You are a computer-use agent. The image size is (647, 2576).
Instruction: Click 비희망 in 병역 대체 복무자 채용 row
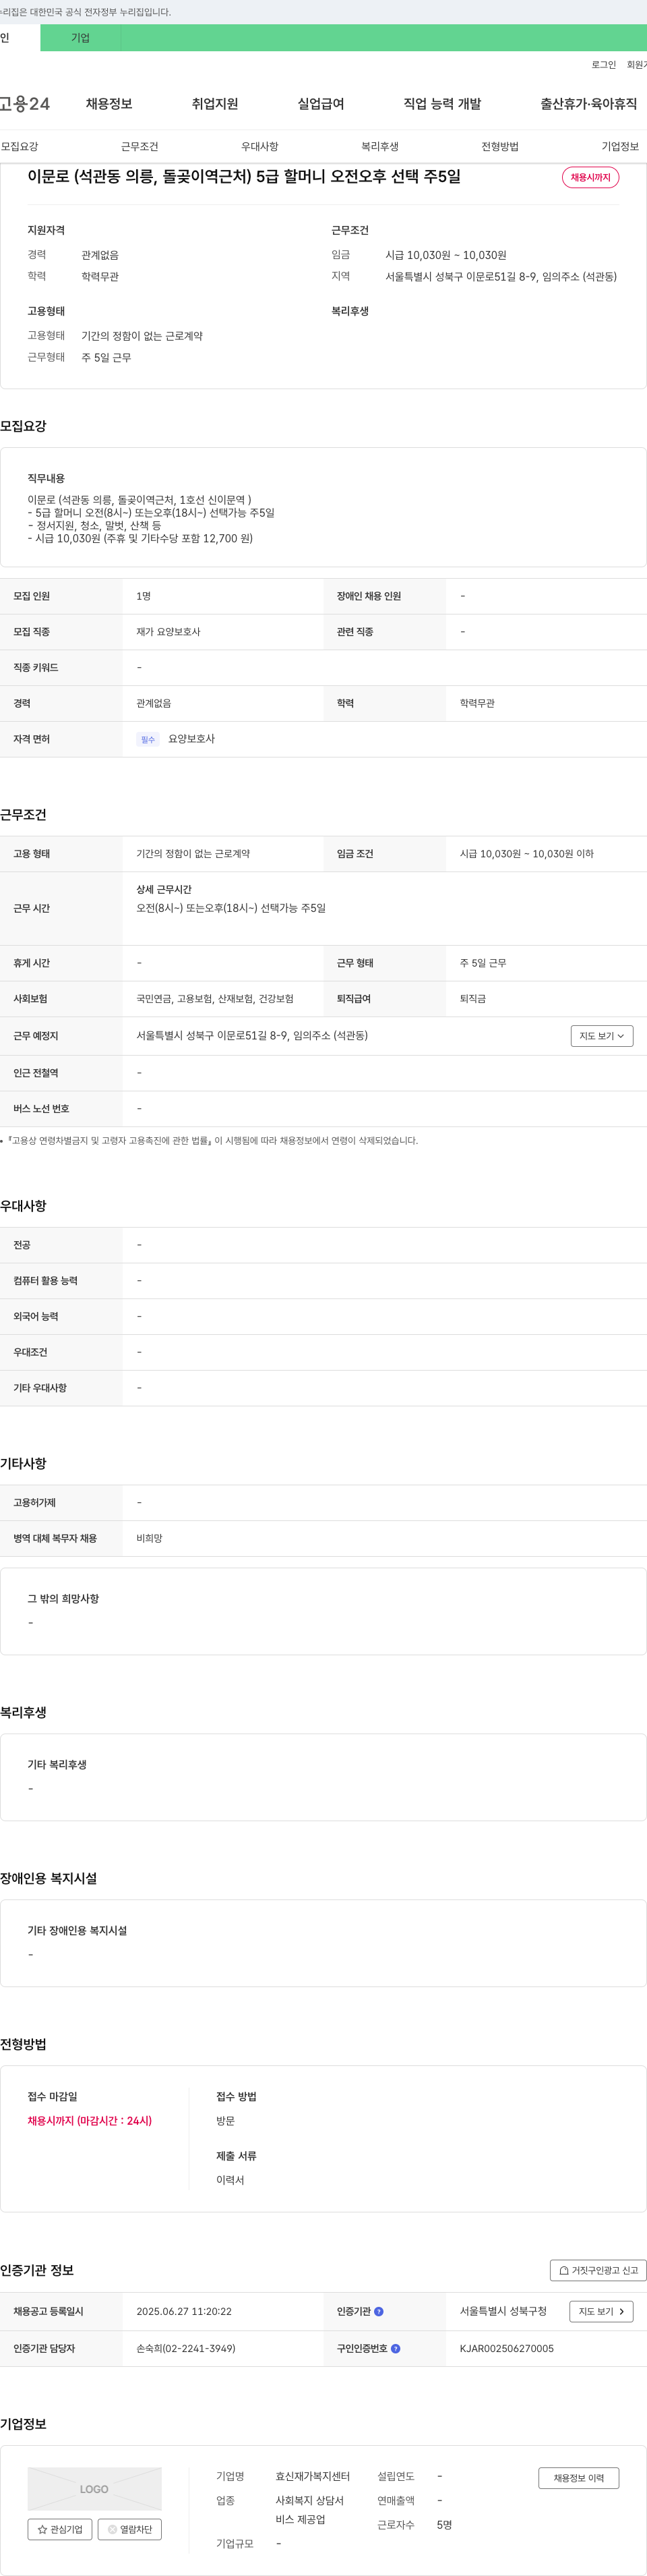[149, 1538]
